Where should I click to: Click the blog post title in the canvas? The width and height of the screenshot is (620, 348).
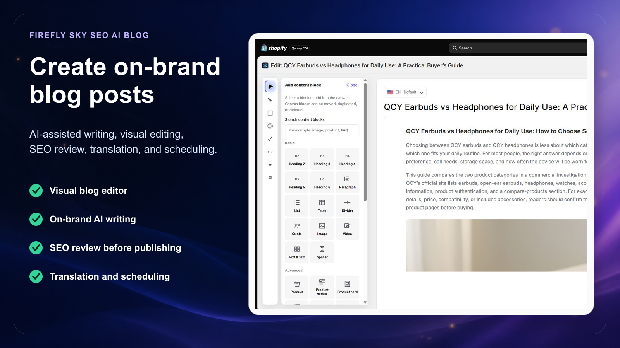486,107
